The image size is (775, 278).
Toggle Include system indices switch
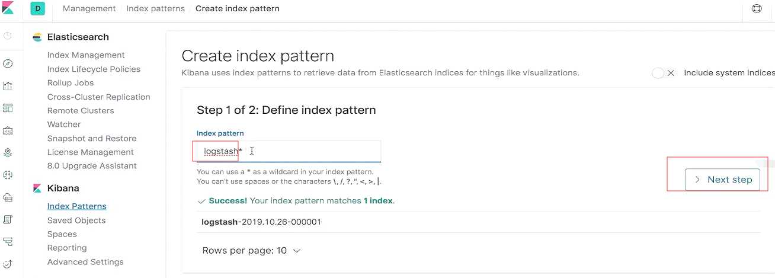click(663, 73)
